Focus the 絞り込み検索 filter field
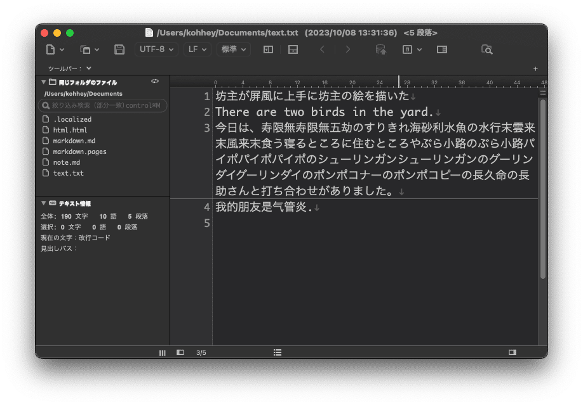The width and height of the screenshot is (583, 405). pyautogui.click(x=103, y=105)
